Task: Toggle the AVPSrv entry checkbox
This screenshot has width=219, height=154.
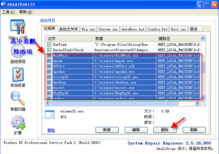Action: click(49, 66)
